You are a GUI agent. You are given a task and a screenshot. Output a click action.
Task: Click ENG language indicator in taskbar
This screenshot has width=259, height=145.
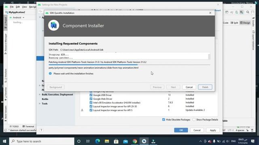point(234,141)
